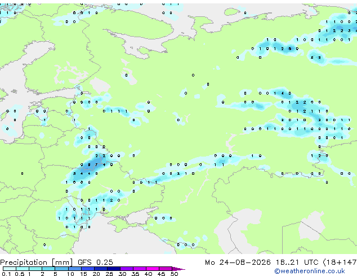The image size is (357, 276).
Task: Click the 'GFS 0.25' model label
Action: pos(95,262)
